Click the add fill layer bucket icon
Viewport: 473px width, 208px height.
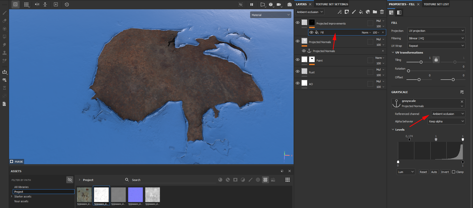(361, 12)
